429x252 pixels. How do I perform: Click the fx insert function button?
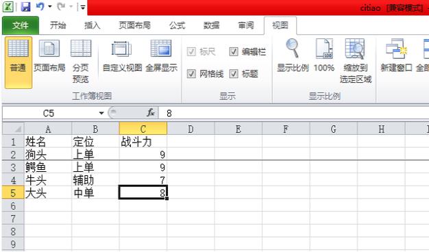click(x=151, y=112)
